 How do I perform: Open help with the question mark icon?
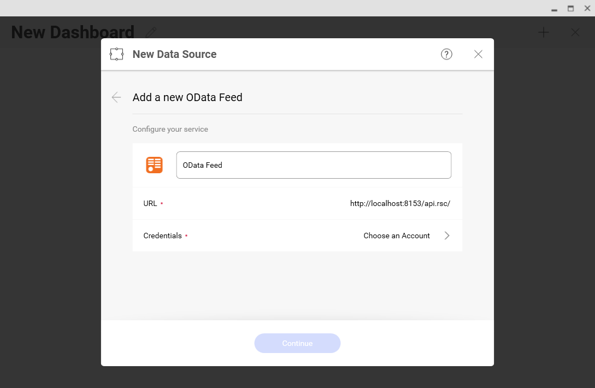tap(446, 54)
